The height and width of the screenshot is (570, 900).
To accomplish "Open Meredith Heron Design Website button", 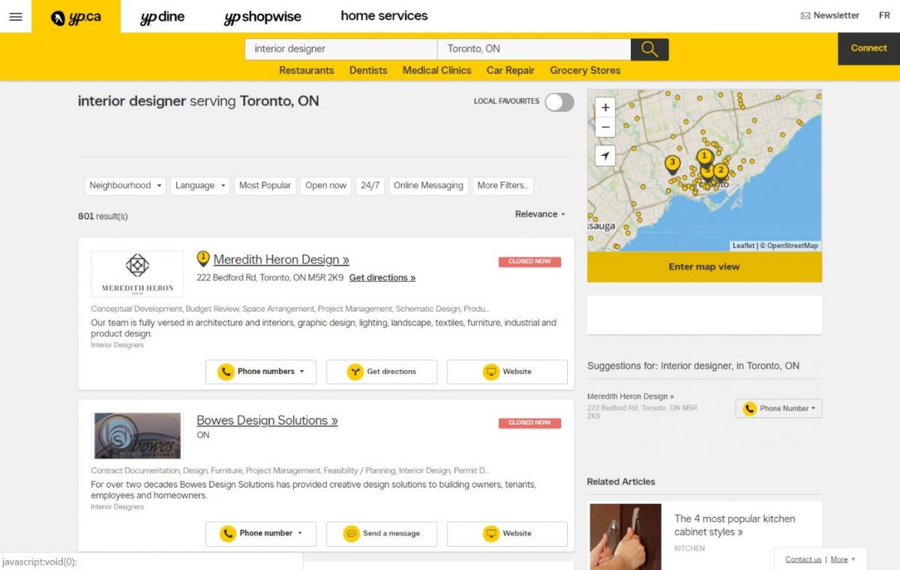I will [x=507, y=372].
